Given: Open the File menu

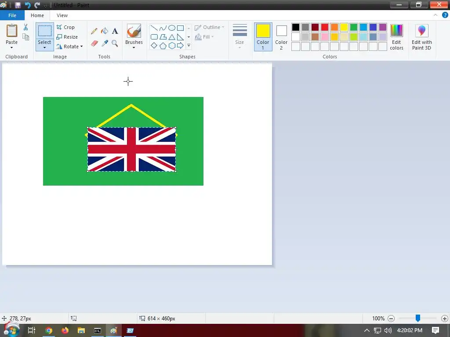Looking at the screenshot, I should point(12,15).
